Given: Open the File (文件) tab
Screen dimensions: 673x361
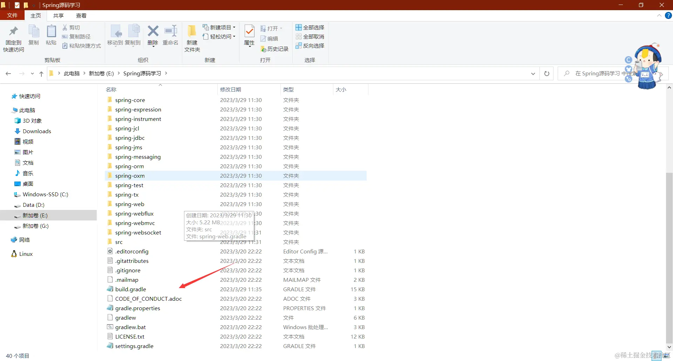Looking at the screenshot, I should tap(12, 15).
